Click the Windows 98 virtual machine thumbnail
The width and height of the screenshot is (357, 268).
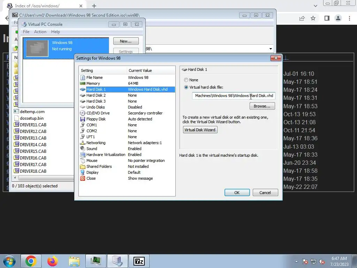point(37,48)
